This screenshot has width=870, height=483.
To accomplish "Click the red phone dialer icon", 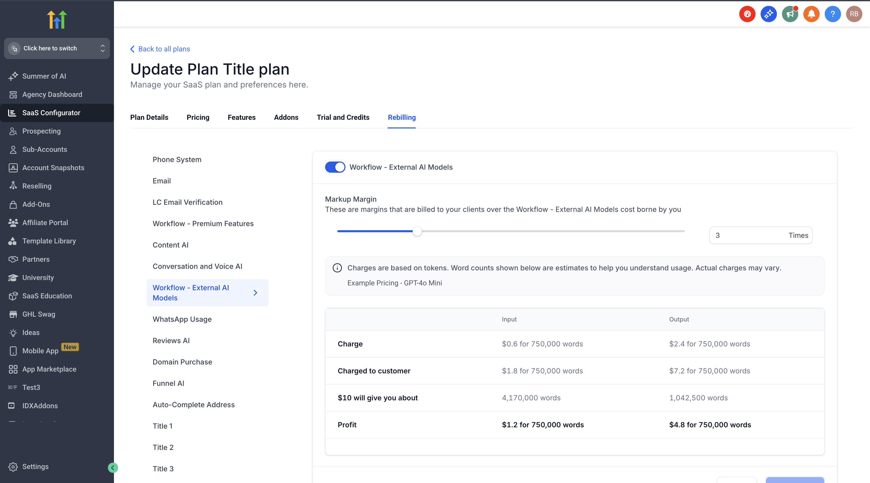I will [x=747, y=14].
